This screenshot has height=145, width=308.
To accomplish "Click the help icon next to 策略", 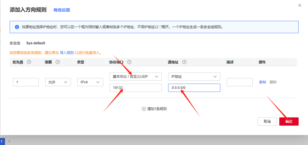I will point(57,62).
